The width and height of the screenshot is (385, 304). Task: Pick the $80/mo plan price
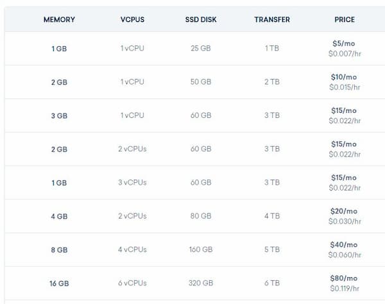point(344,278)
